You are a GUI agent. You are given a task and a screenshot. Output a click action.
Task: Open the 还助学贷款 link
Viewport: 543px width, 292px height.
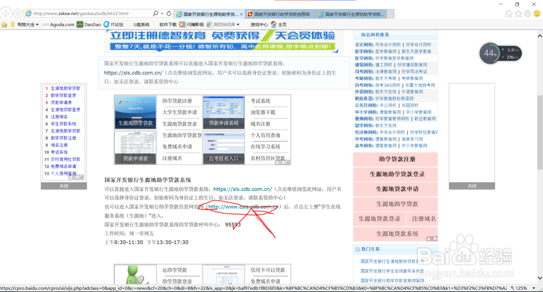click(x=174, y=270)
